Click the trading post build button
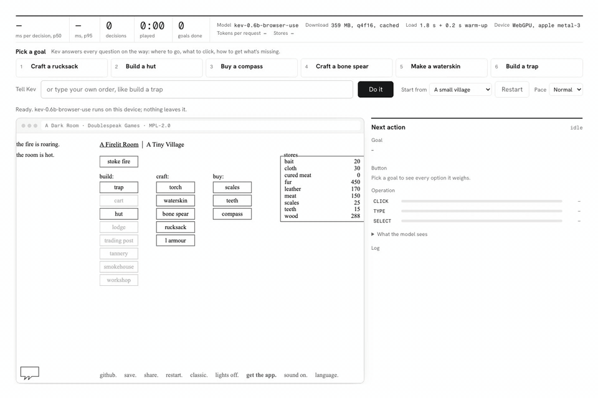 [x=118, y=240]
